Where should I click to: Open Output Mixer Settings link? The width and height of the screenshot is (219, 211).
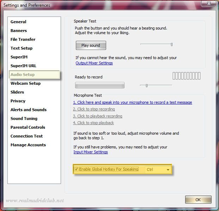click(94, 63)
